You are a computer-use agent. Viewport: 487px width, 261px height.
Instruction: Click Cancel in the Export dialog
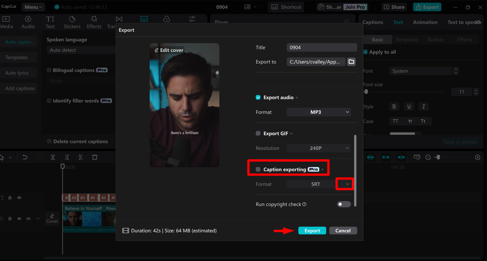coord(343,231)
